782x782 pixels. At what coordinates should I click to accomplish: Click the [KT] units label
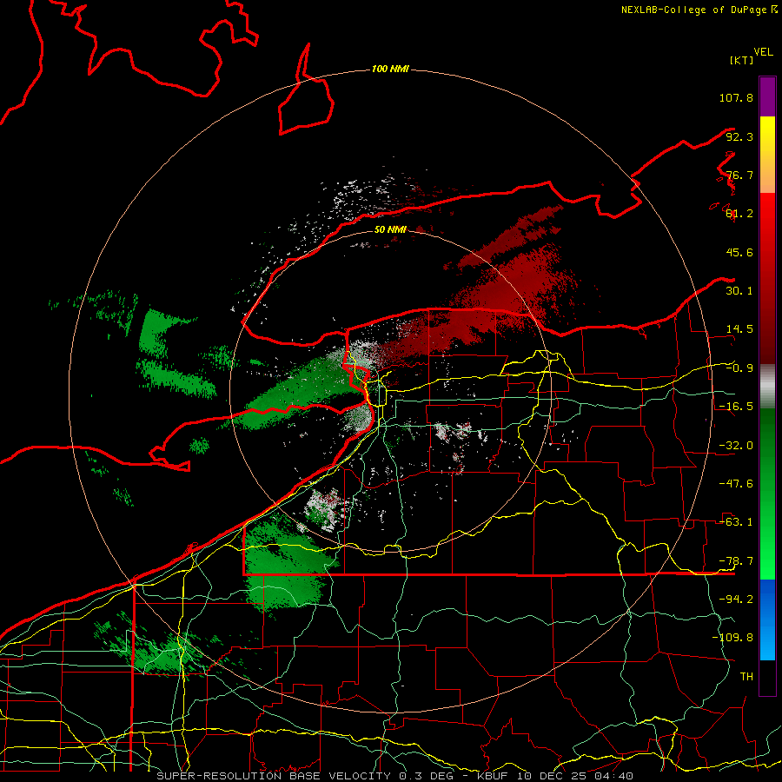(742, 60)
